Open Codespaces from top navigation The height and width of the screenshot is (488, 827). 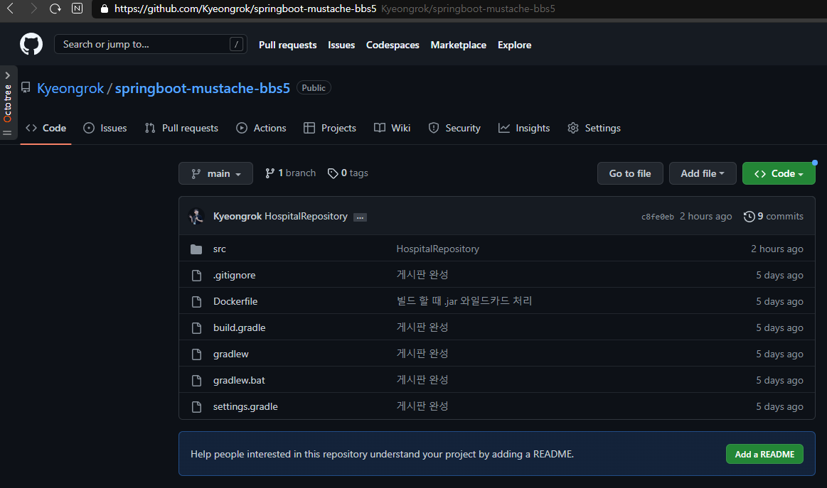(393, 45)
